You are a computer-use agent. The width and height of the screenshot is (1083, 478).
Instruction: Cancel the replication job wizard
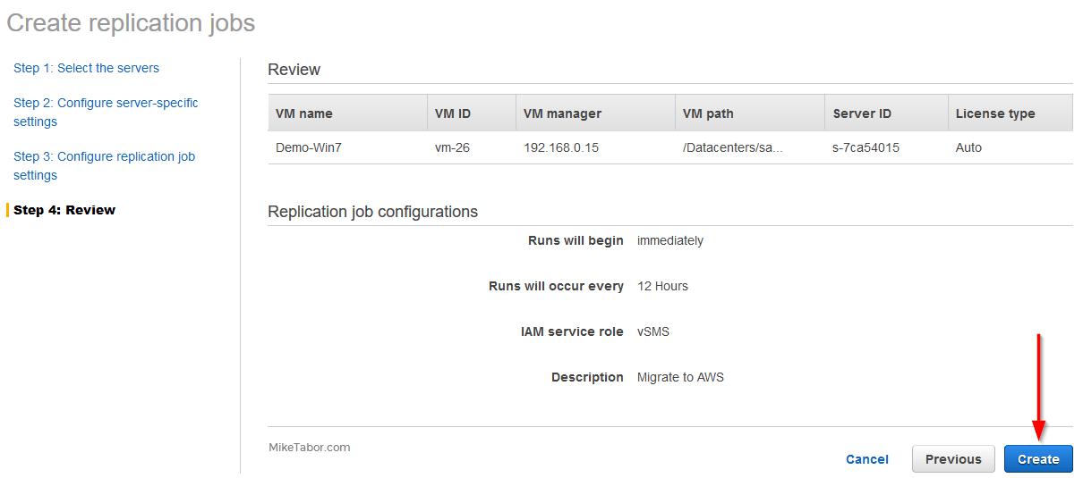(866, 459)
